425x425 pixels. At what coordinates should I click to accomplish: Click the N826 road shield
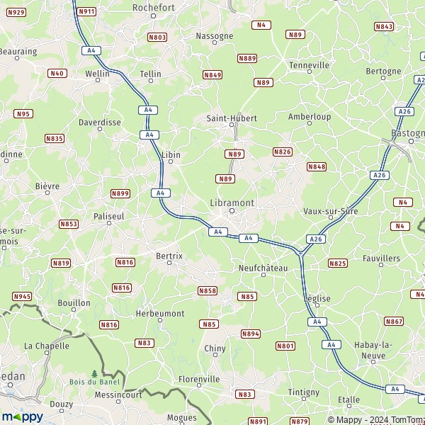point(283,152)
